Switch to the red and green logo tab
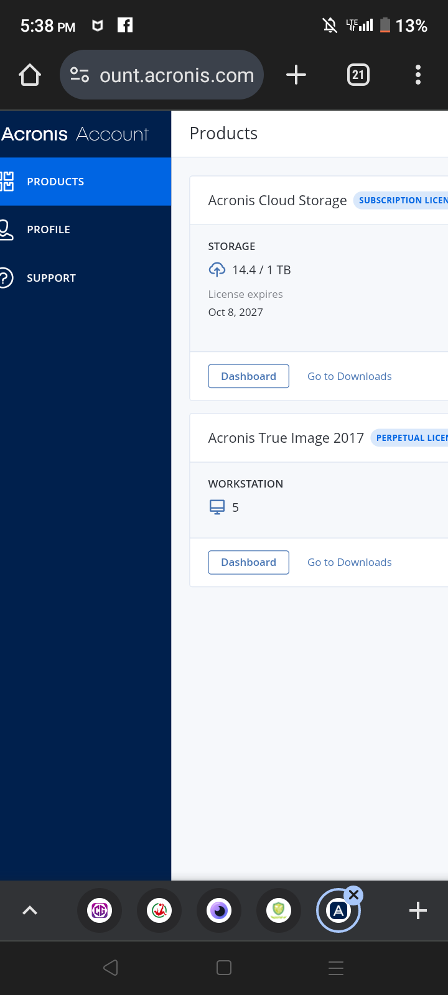The image size is (448, 995). click(x=159, y=910)
